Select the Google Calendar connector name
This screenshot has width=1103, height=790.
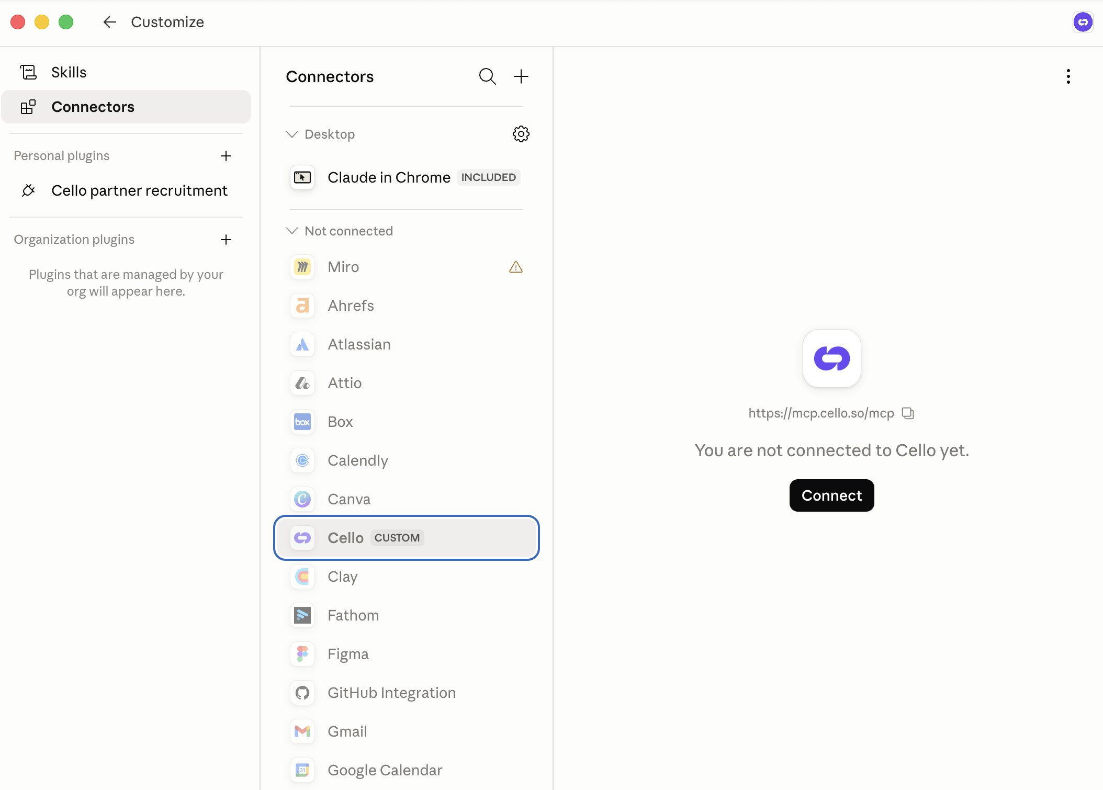click(x=385, y=770)
